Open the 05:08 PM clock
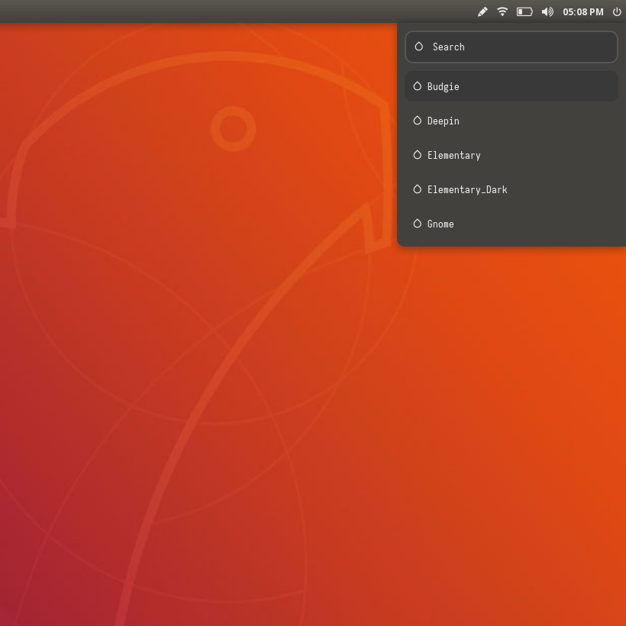 click(x=582, y=11)
